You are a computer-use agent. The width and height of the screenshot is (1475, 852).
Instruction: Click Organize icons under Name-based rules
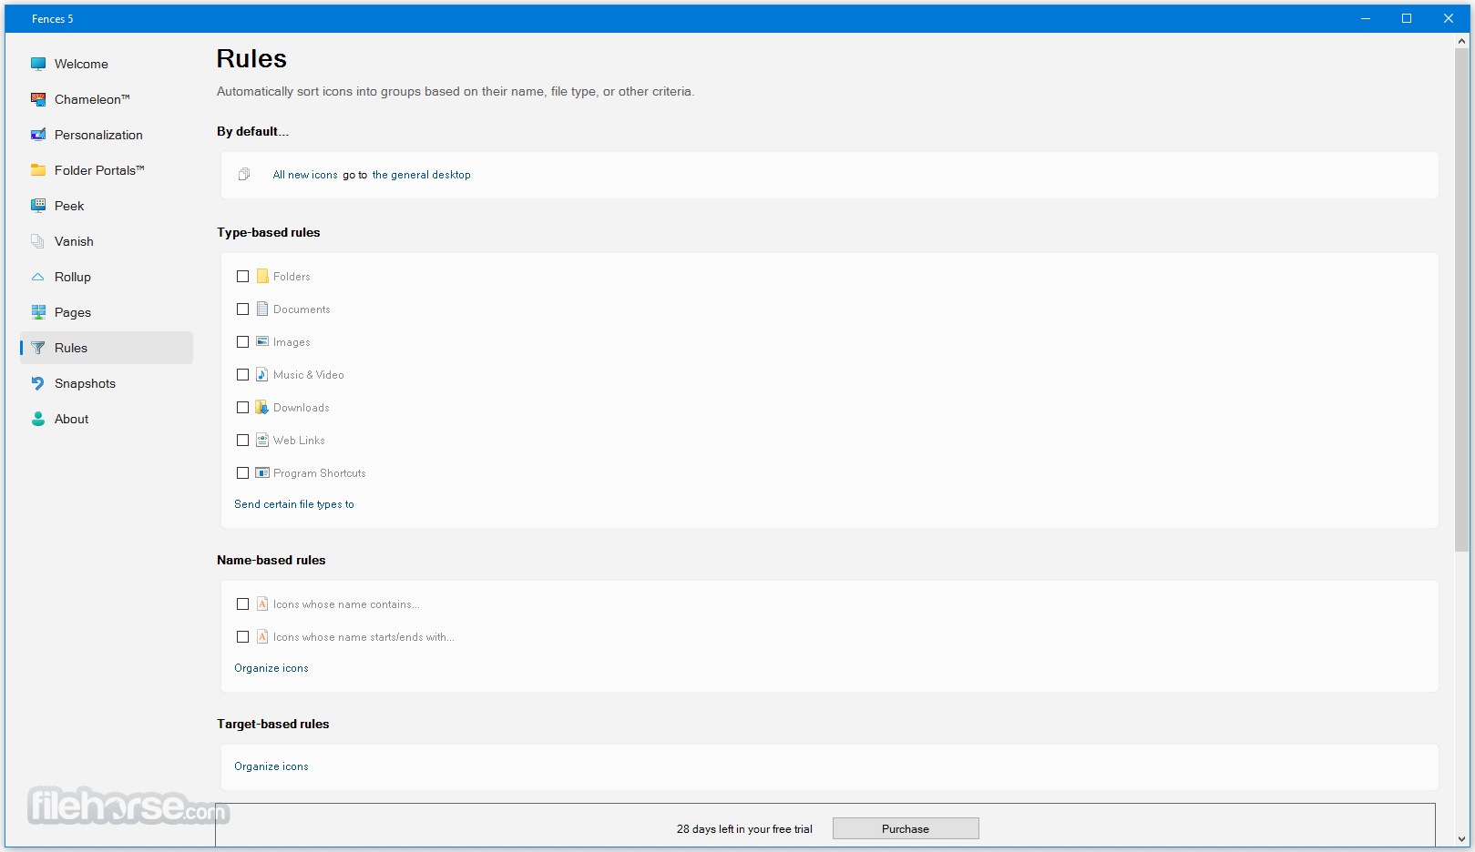point(271,668)
